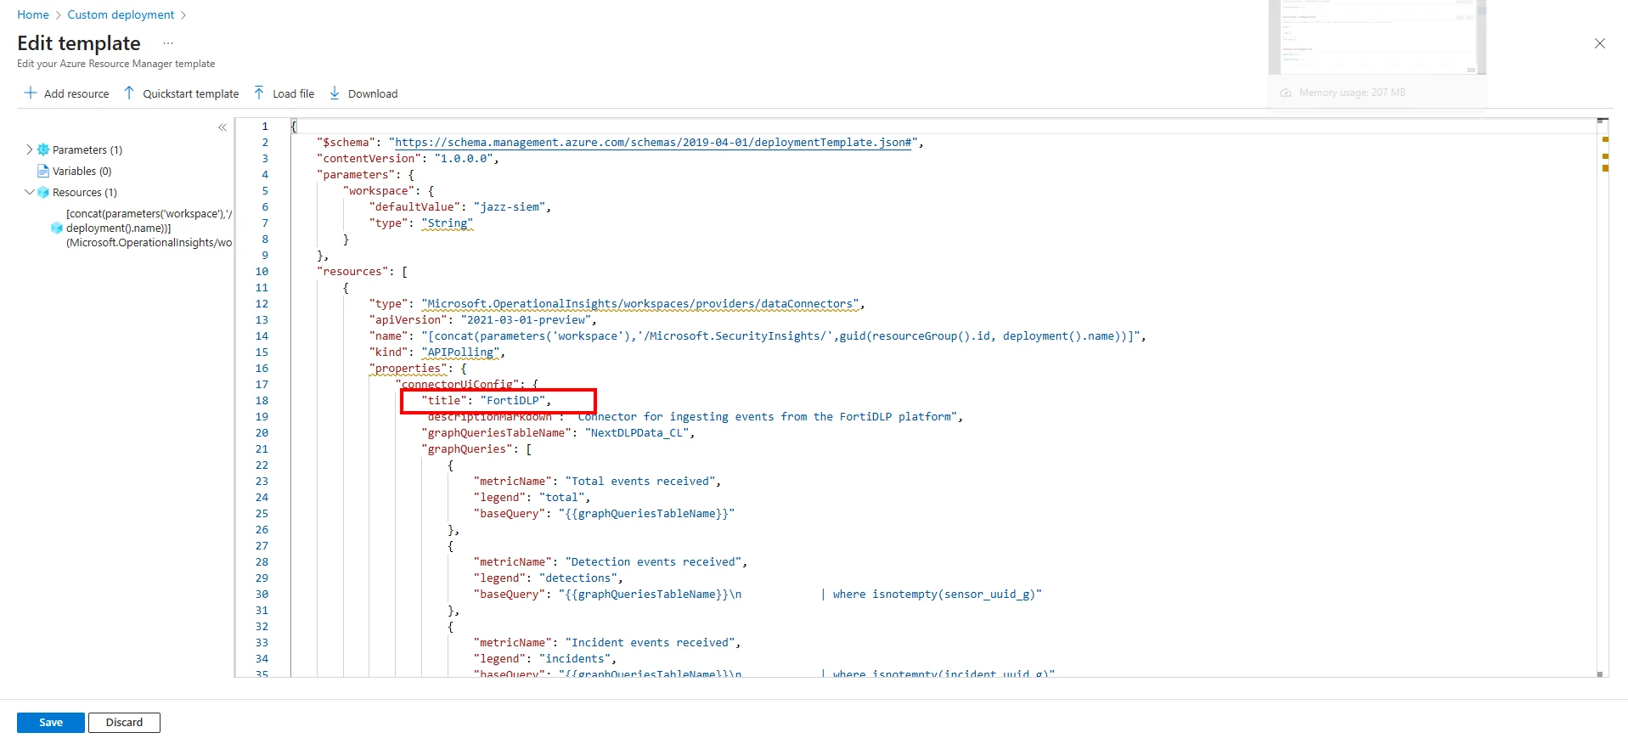The image size is (1628, 744).
Task: Expand the Parameters (1) tree node
Action: 30,149
